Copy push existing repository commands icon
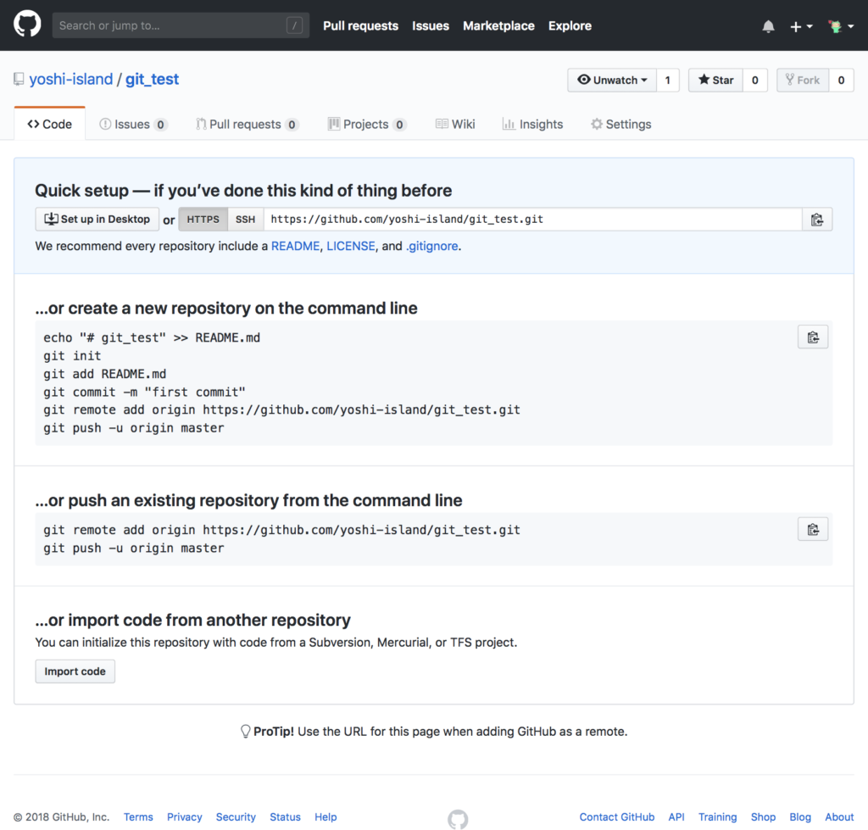Viewport: 868px width, 830px height. [x=813, y=529]
